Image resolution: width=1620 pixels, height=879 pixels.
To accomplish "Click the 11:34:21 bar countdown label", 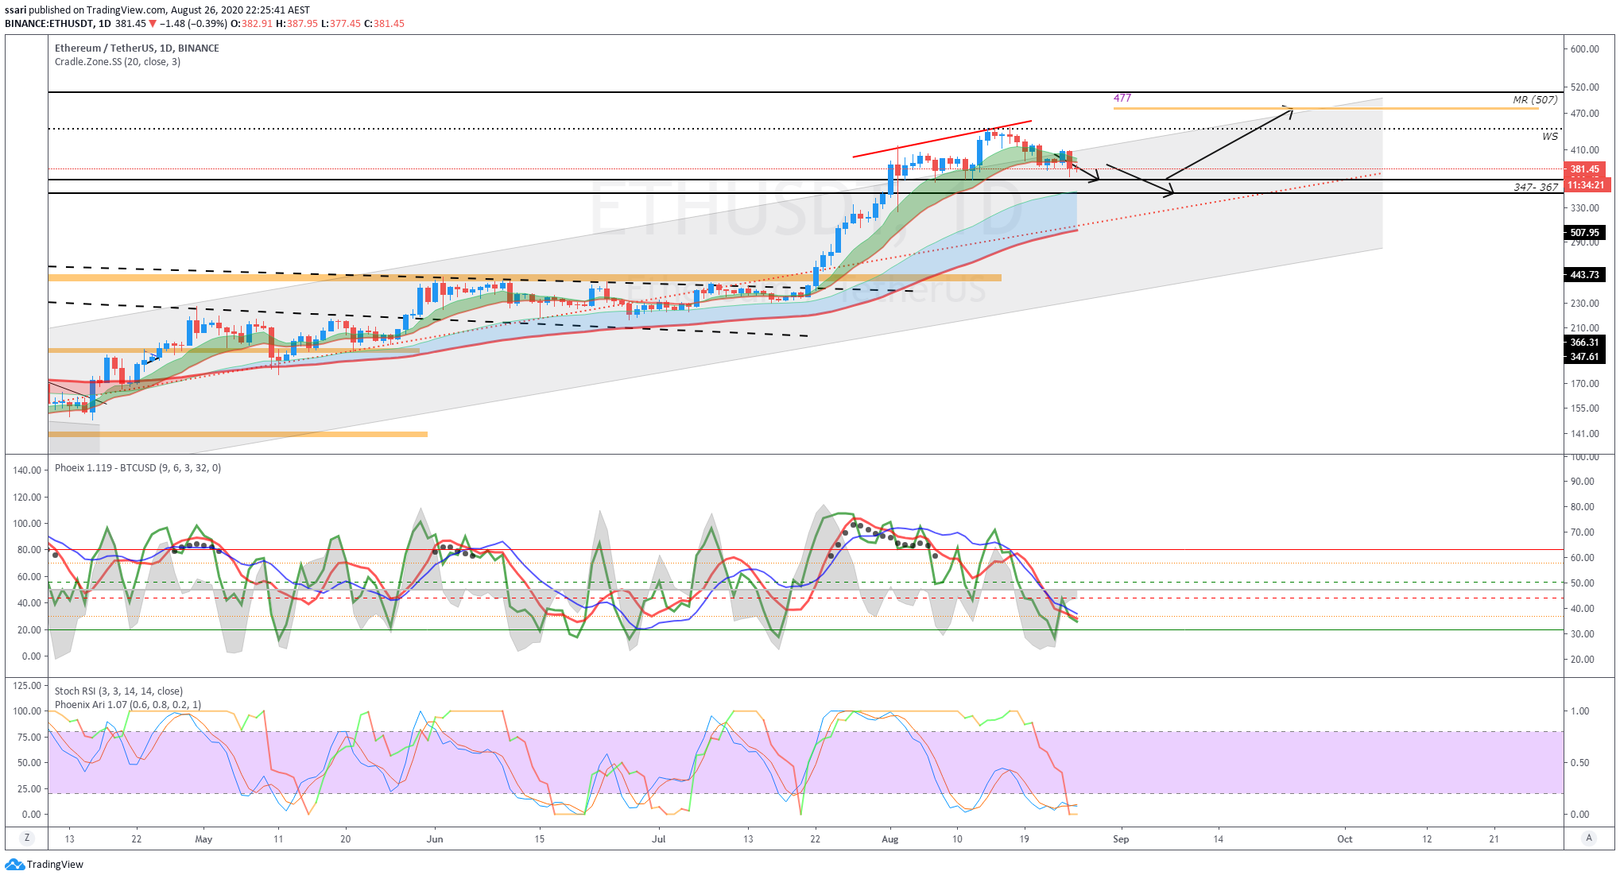I will click(1586, 184).
